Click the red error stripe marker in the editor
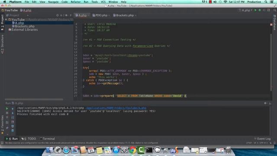Image resolution: width=277 pixels, height=156 pixels. point(271,25)
